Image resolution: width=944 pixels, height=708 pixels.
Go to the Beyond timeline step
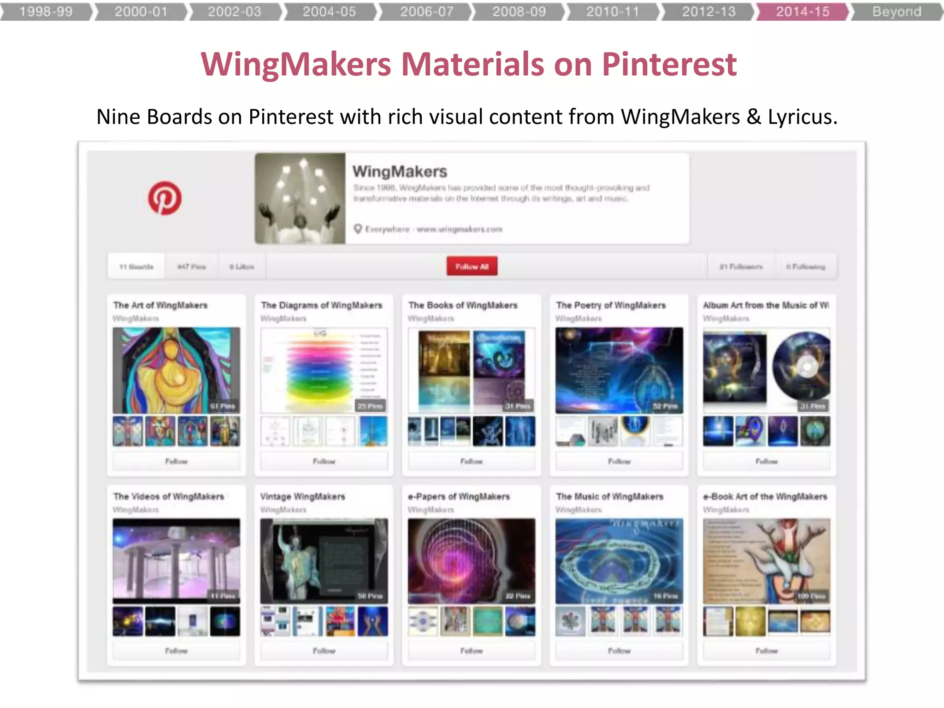coord(897,12)
